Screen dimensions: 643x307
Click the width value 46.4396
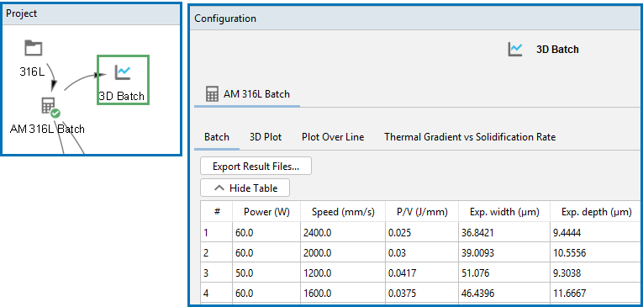[504, 293]
